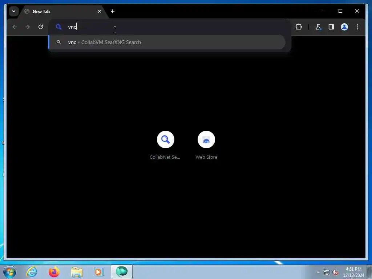This screenshot has width=372, height=279.
Task: Toggle the side panel
Action: pos(331,27)
